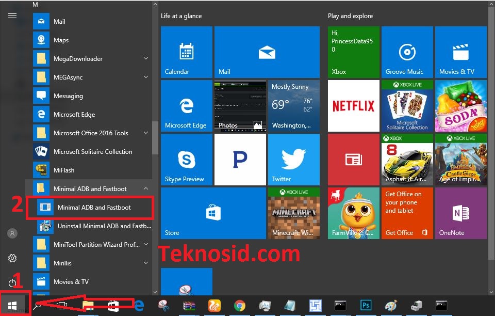Launch Maps from the app list
Image resolution: width=495 pixels, height=316 pixels.
click(x=92, y=40)
